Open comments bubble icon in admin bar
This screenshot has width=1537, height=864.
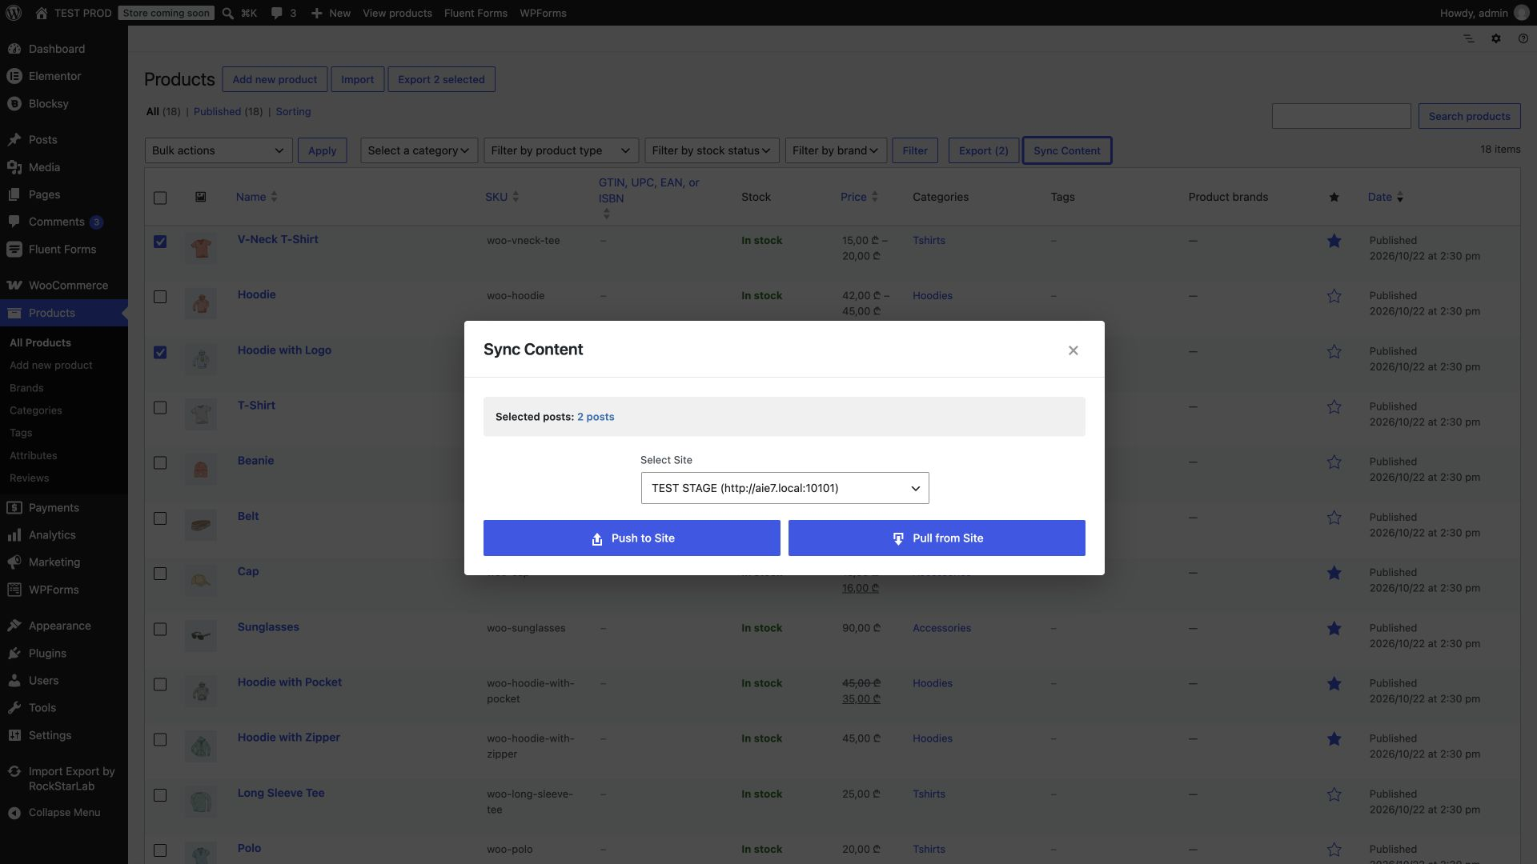277,13
